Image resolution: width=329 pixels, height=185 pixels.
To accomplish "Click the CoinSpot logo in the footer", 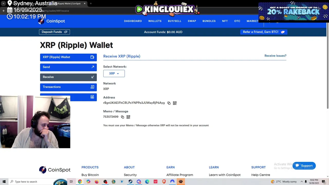I will tap(55, 170).
